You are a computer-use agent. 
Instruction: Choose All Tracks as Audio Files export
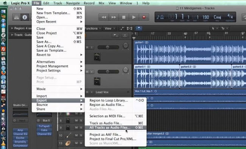(116, 127)
